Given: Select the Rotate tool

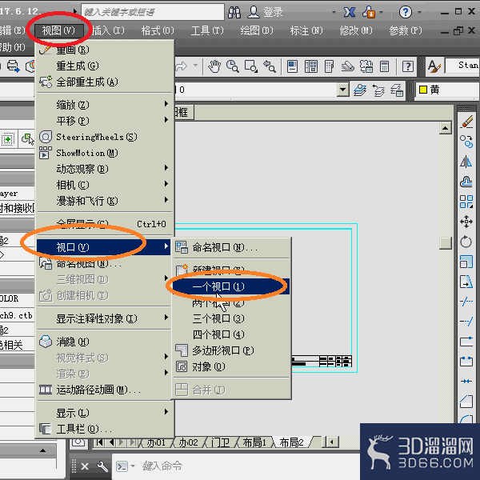Looking at the screenshot, I should point(466,242).
